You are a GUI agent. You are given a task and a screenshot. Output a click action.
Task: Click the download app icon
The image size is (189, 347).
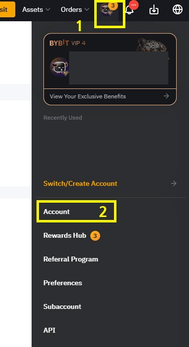(x=154, y=10)
